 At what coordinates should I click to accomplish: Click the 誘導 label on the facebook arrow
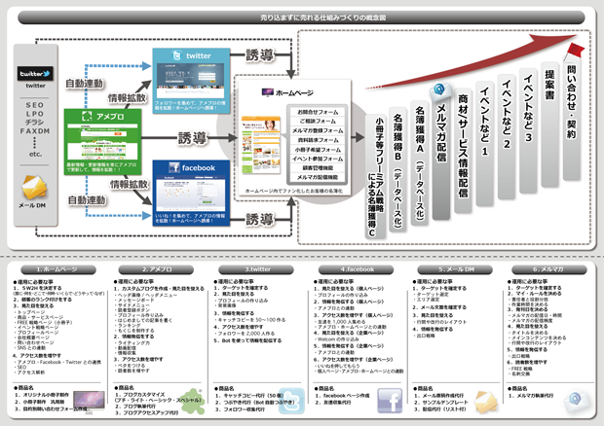pyautogui.click(x=259, y=220)
